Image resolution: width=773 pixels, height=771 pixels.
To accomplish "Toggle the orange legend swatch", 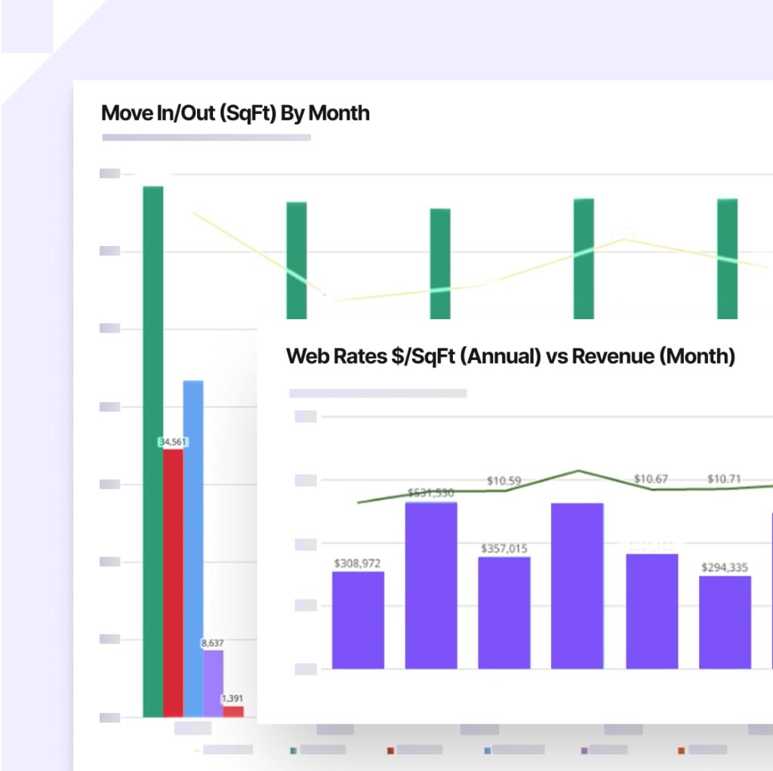I will coord(682,751).
